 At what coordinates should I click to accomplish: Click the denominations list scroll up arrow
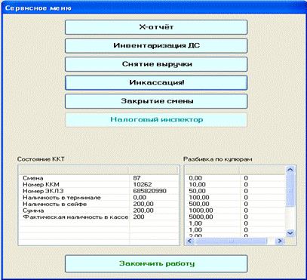290,170
